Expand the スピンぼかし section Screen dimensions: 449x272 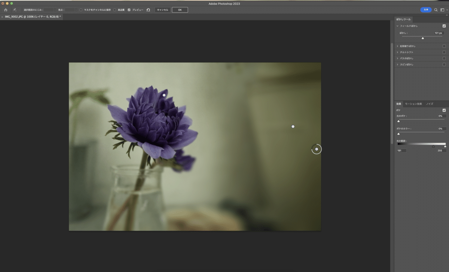click(x=397, y=64)
